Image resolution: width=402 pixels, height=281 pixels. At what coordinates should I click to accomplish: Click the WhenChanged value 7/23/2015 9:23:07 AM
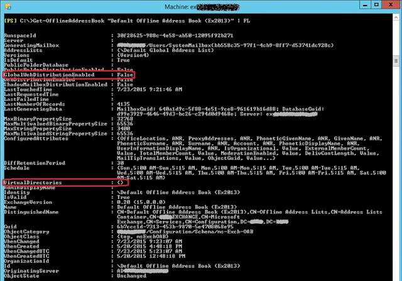[x=149, y=241]
